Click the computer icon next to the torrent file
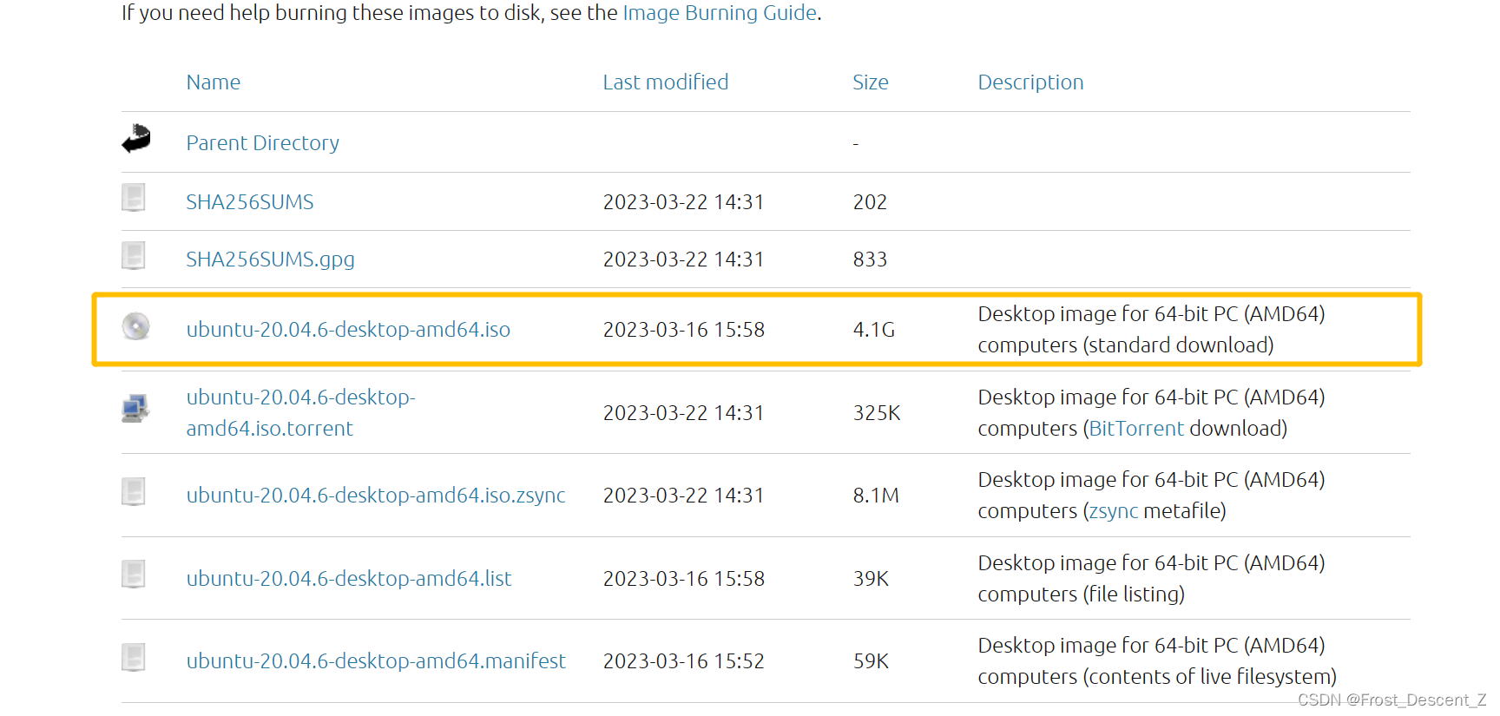Screen dimensions: 1500x716 click(x=135, y=409)
